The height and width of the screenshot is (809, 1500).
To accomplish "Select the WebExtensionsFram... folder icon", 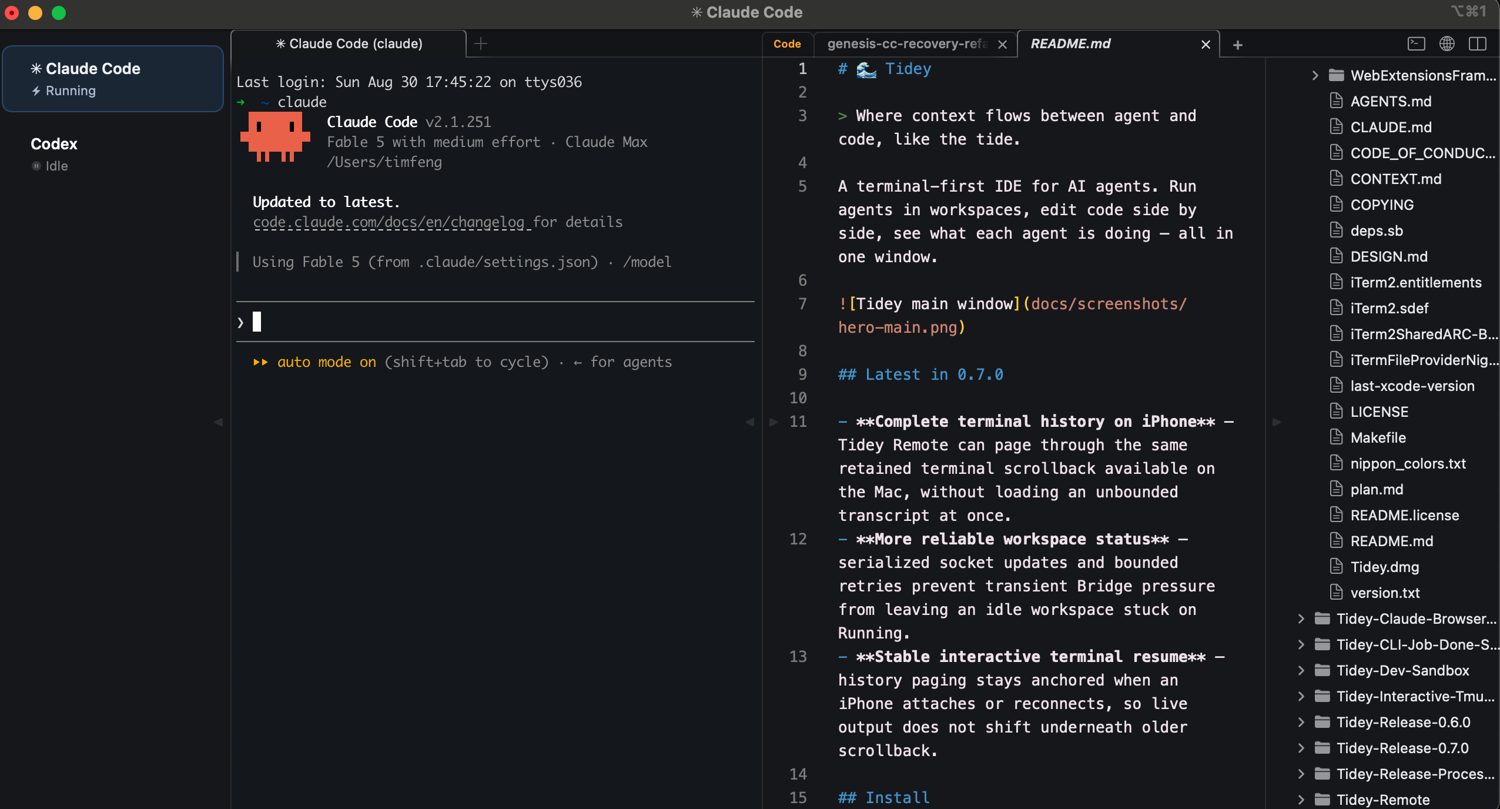I will pos(1337,75).
